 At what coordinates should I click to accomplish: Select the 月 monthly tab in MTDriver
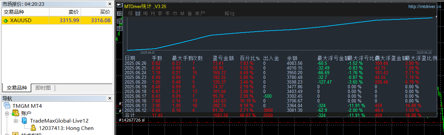tap(152, 13)
